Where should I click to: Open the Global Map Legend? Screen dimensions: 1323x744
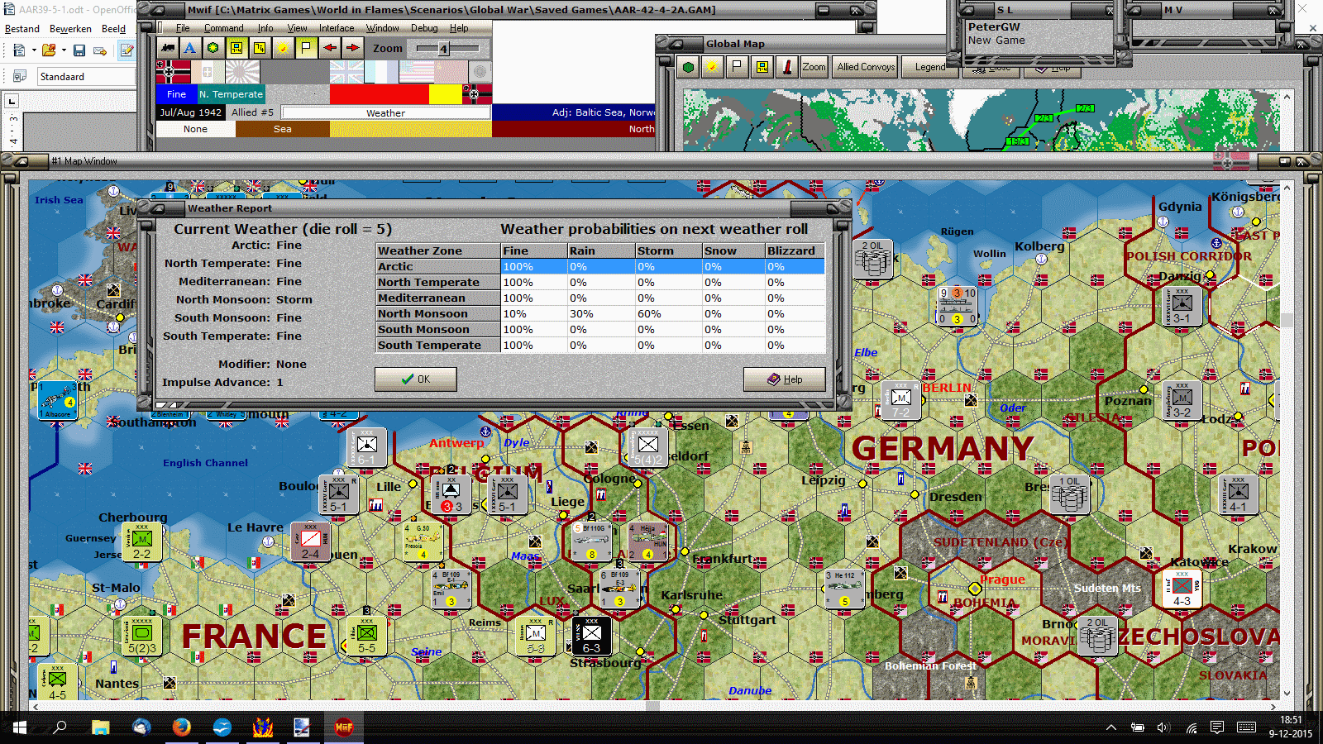930,67
